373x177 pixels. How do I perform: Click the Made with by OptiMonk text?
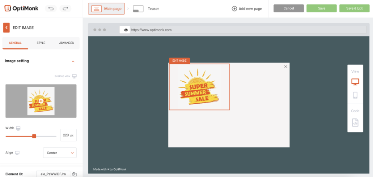(110, 169)
